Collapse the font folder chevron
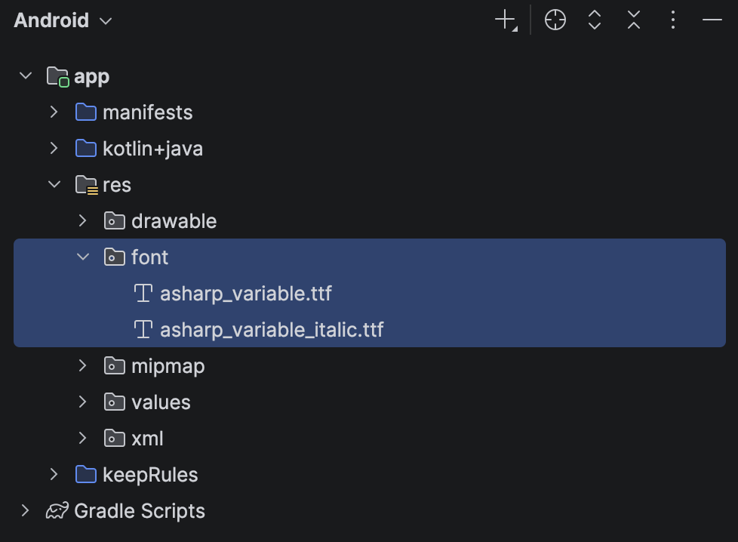Image resolution: width=738 pixels, height=542 pixels. tap(83, 257)
